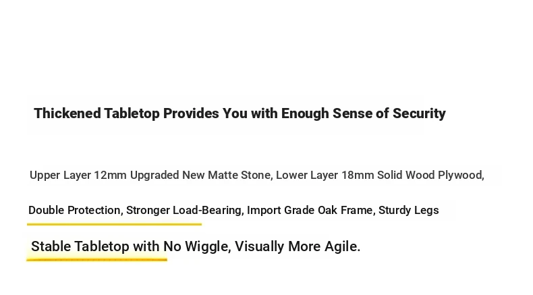The width and height of the screenshot is (533, 295).
Task: Click 'Sturdy Legs' text
Action: pos(408,210)
